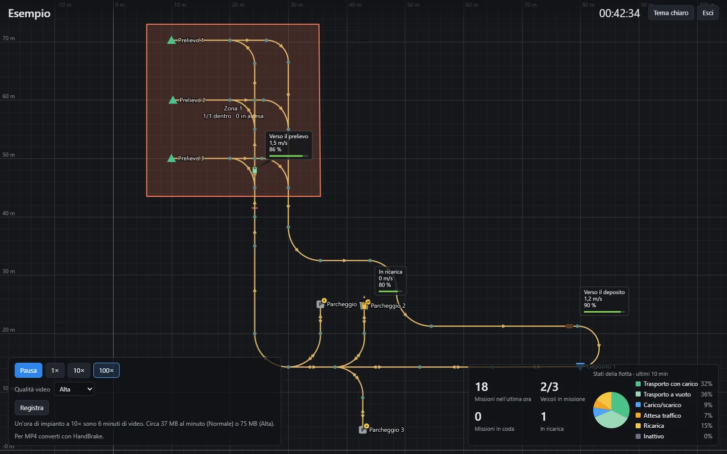This screenshot has height=454, width=727.
Task: Click the charging badge on Parcheggio 1
Action: [x=324, y=301]
